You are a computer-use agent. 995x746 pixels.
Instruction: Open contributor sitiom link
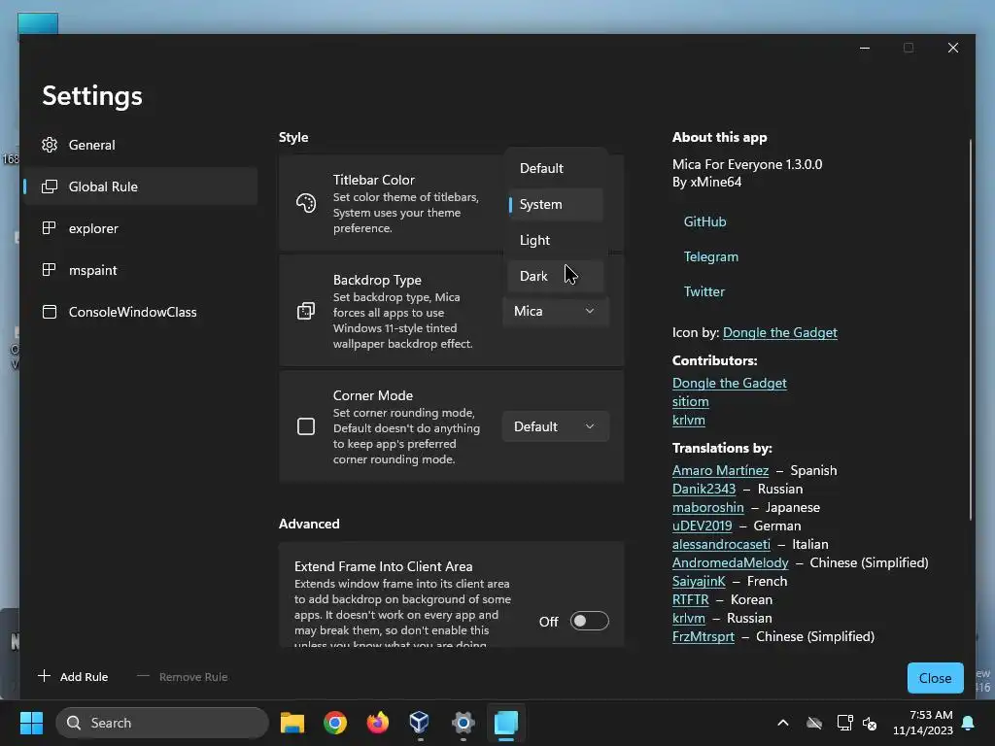(x=691, y=401)
